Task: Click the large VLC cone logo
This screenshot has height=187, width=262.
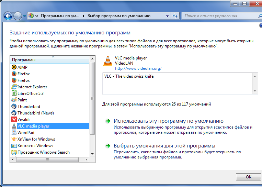Action: point(108,61)
